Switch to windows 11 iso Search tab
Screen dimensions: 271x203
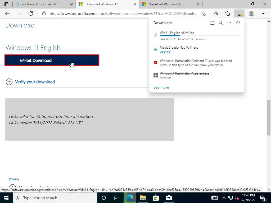click(44, 4)
